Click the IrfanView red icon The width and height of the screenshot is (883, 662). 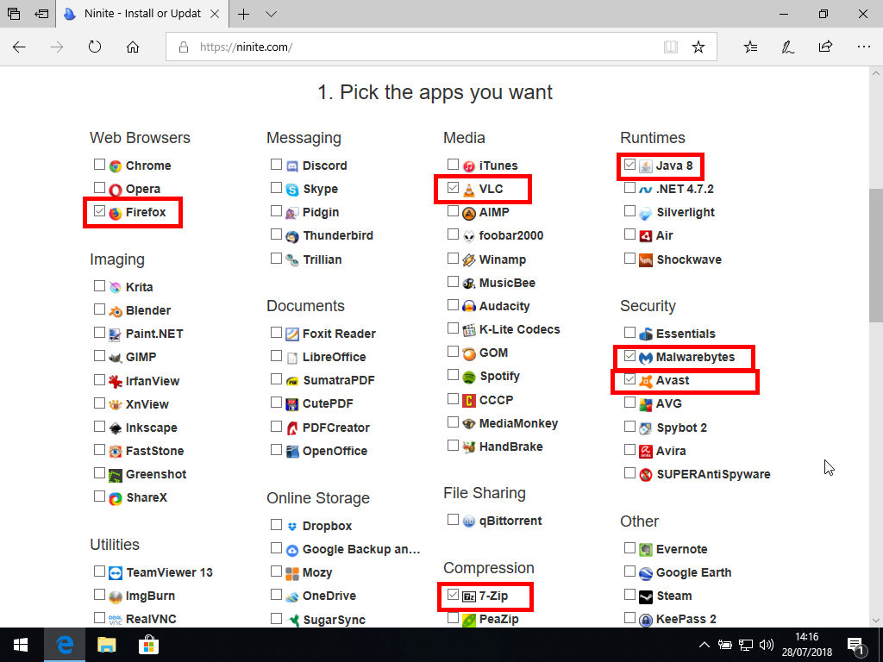(116, 382)
